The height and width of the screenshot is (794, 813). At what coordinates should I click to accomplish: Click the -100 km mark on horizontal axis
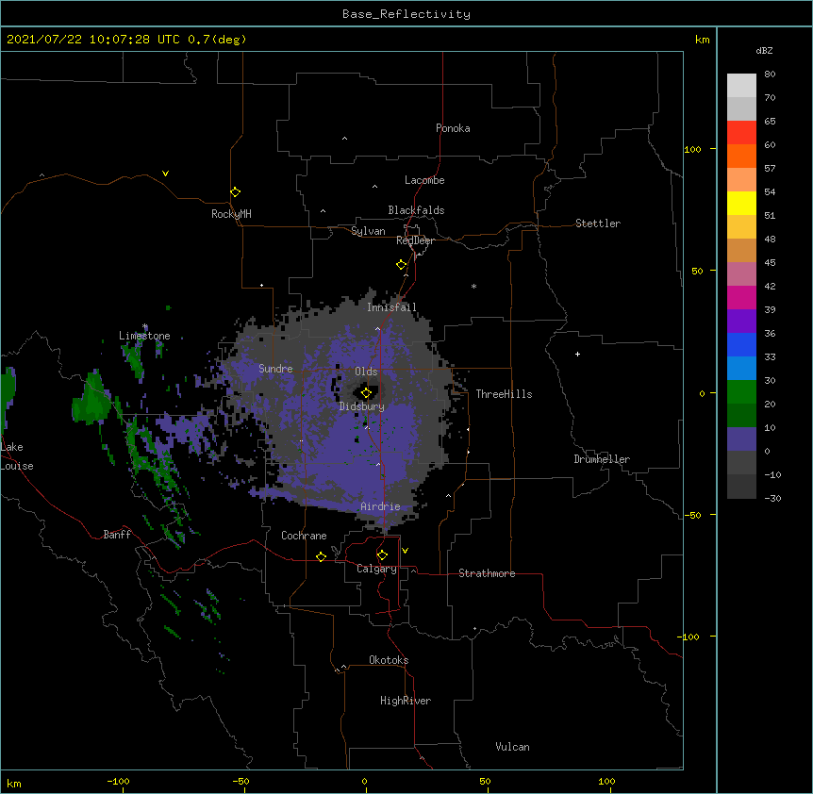pyautogui.click(x=118, y=781)
